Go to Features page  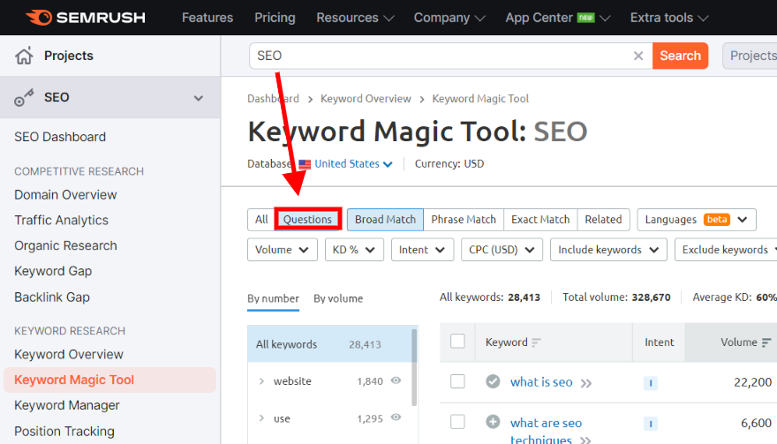coord(207,18)
